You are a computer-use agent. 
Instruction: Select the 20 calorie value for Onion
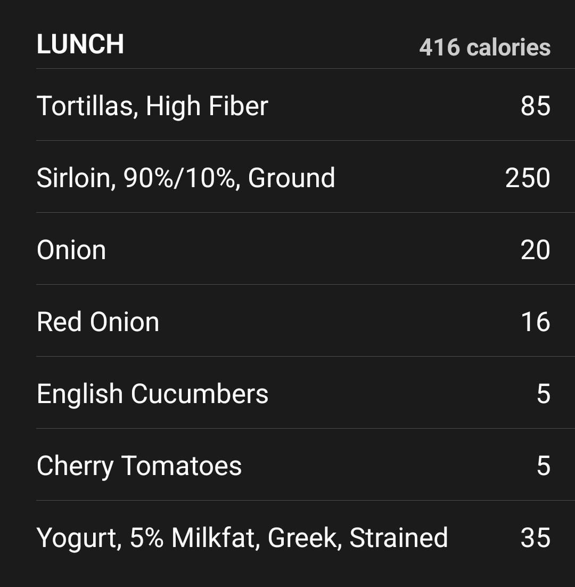[535, 250]
